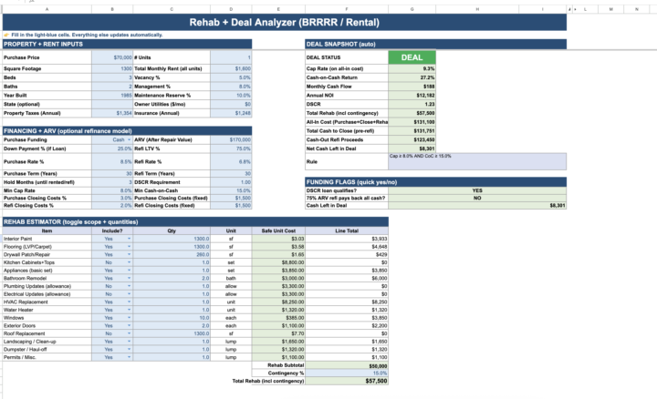Select the Management % 8.0% cell
Image resolution: width=657 pixels, height=399 pixels.
coord(231,87)
